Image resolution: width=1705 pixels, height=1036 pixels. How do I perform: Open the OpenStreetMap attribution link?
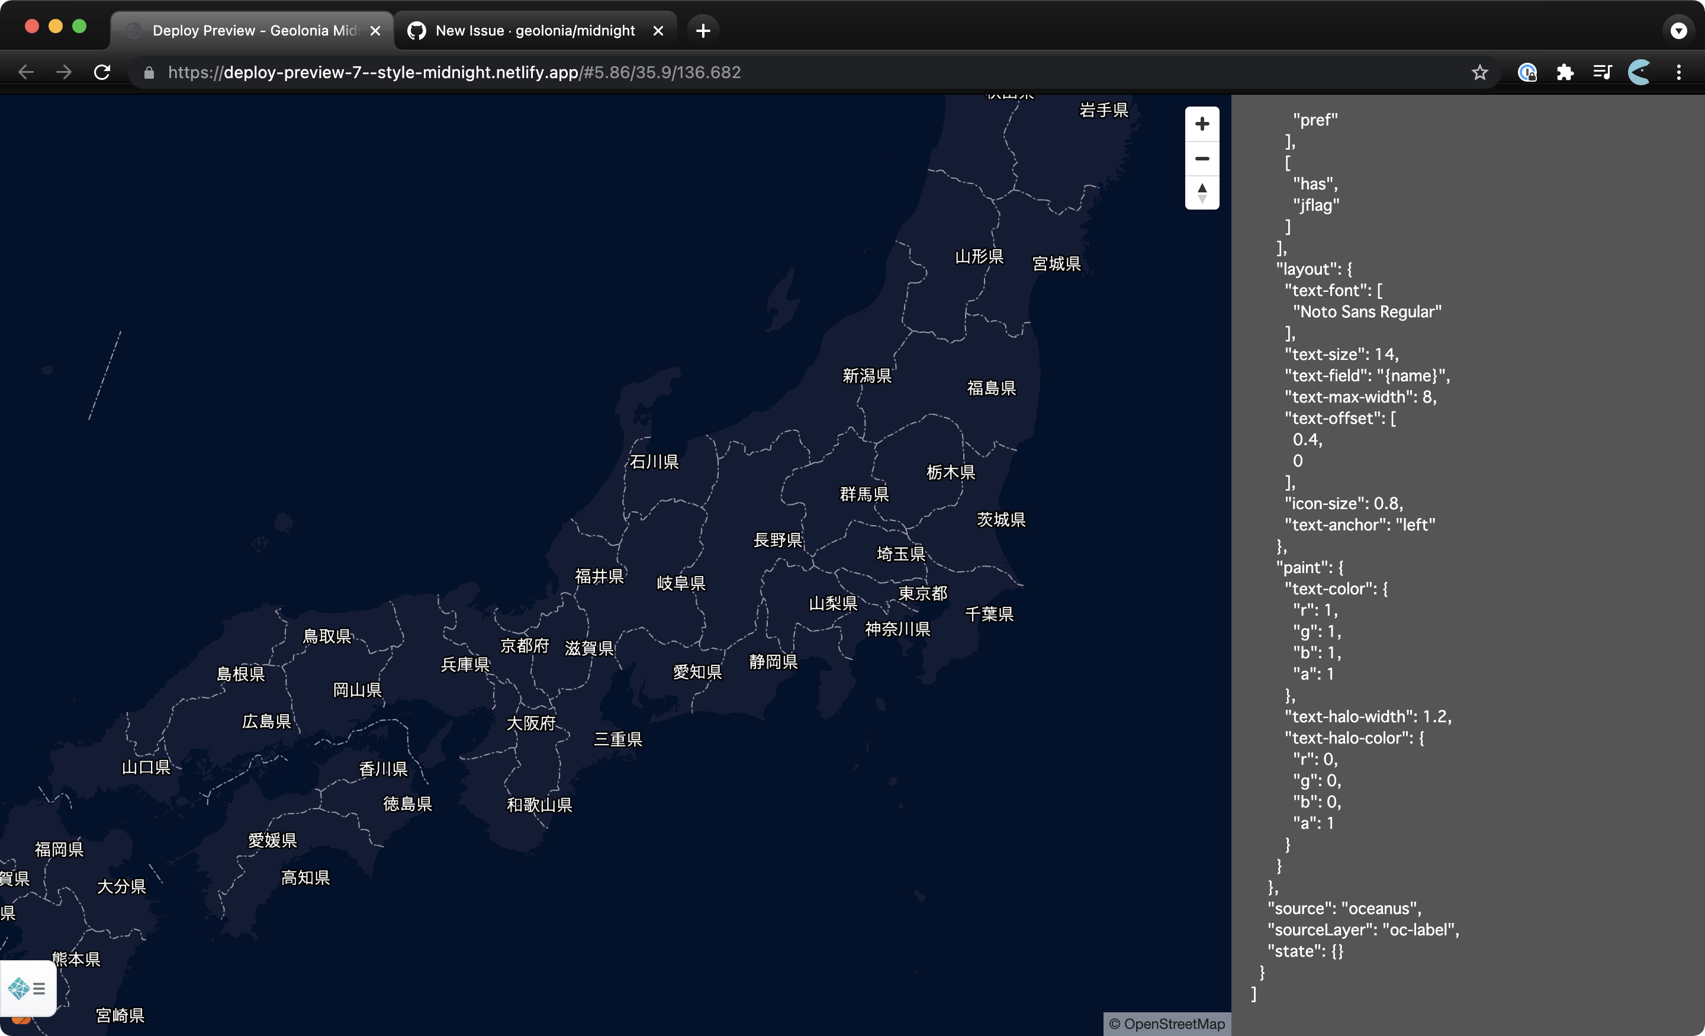1171,1024
